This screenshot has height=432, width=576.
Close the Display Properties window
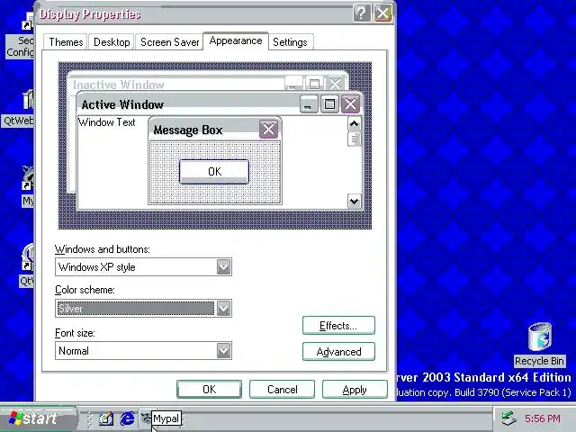coord(382,13)
